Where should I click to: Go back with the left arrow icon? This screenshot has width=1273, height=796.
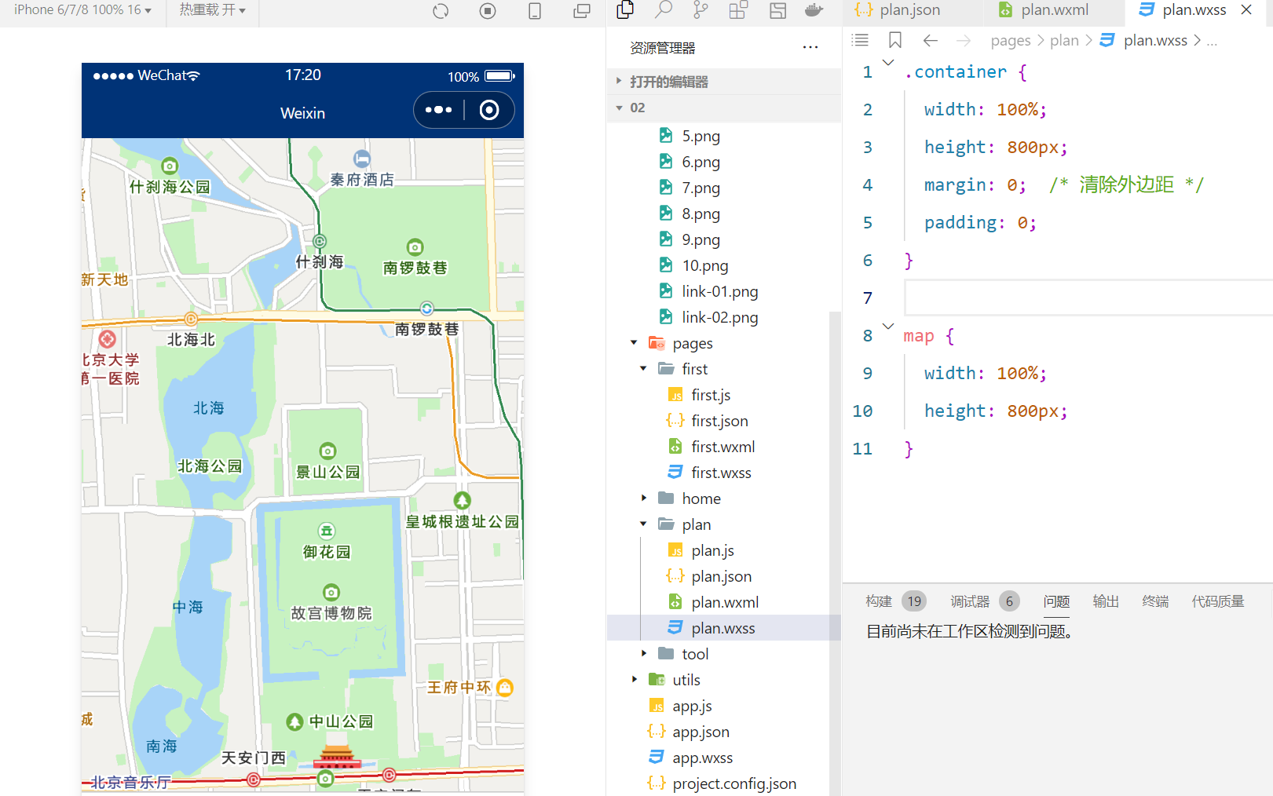[x=931, y=40]
